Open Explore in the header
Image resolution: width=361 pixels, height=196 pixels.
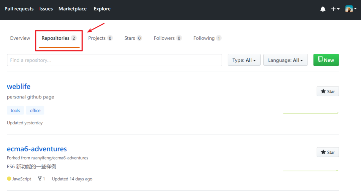(102, 9)
